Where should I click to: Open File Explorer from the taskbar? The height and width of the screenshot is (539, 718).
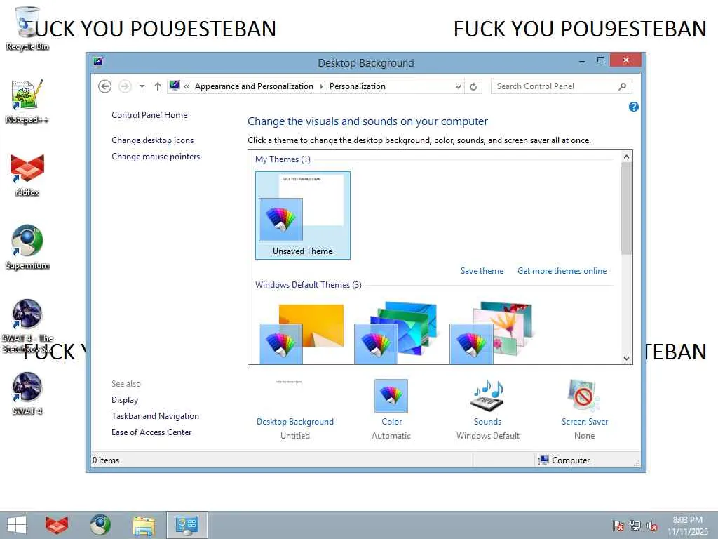143,525
